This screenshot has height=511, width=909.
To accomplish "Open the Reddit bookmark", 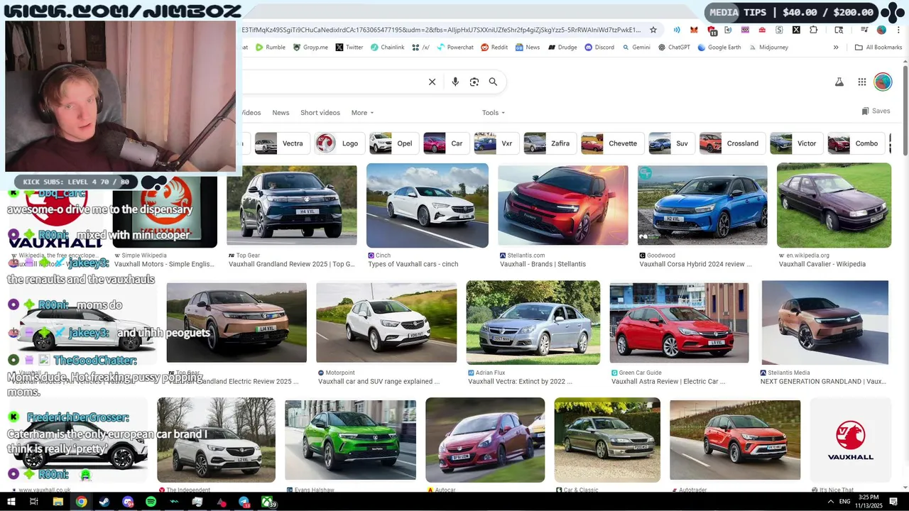I will [494, 48].
